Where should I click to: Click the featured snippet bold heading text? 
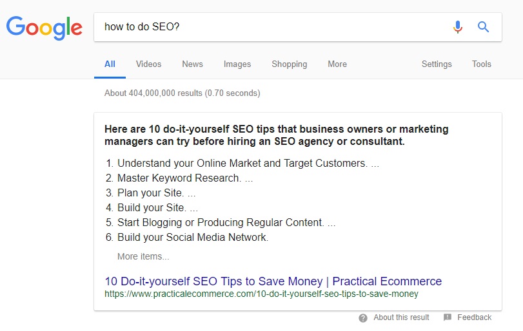276,135
